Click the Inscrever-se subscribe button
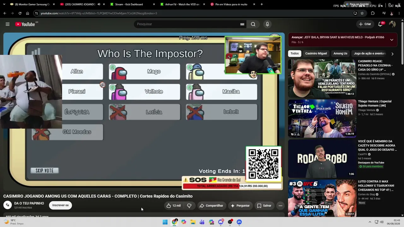This screenshot has height=227, width=404. pyautogui.click(x=60, y=205)
